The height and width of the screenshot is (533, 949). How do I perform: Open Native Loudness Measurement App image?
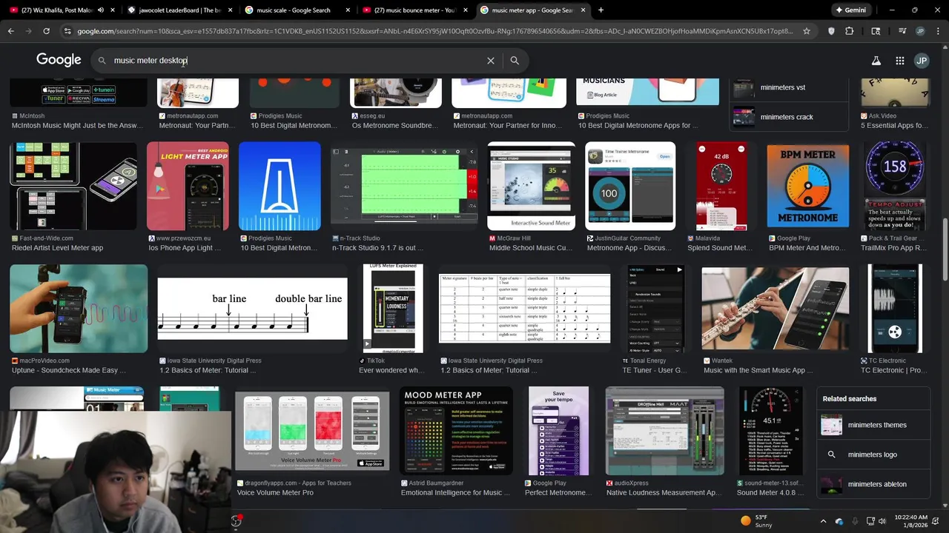tap(664, 431)
